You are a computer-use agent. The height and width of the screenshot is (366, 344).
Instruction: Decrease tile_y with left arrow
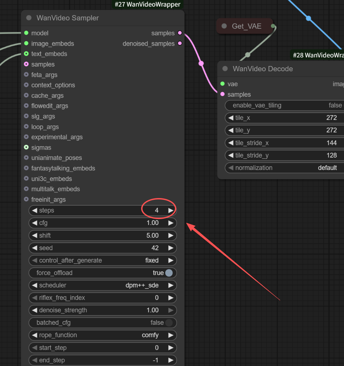click(x=231, y=130)
